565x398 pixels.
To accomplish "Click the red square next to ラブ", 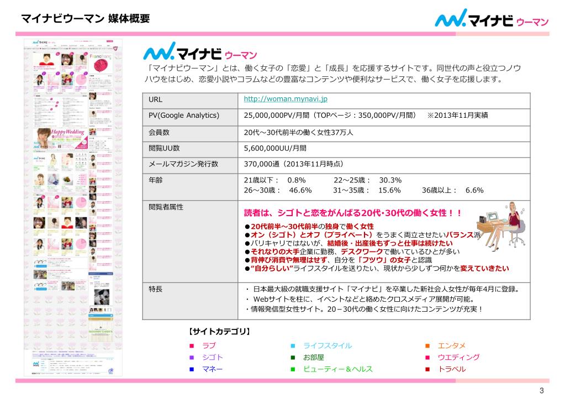I will pos(192,346).
